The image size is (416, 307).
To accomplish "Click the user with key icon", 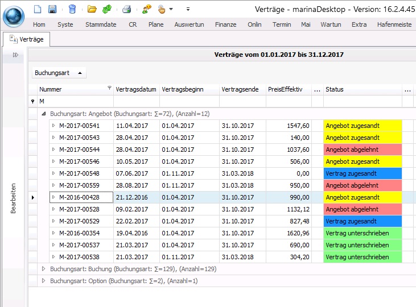I will coord(146,9).
